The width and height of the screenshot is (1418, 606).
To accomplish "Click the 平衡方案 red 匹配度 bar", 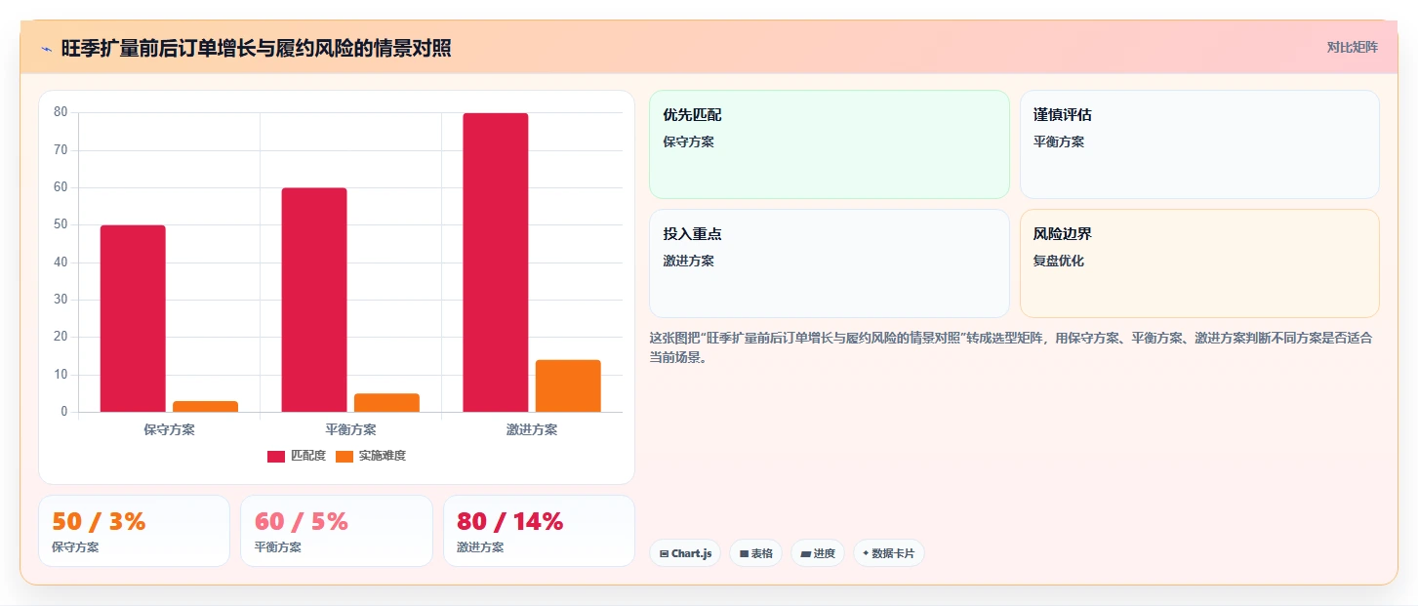I will pos(314,300).
